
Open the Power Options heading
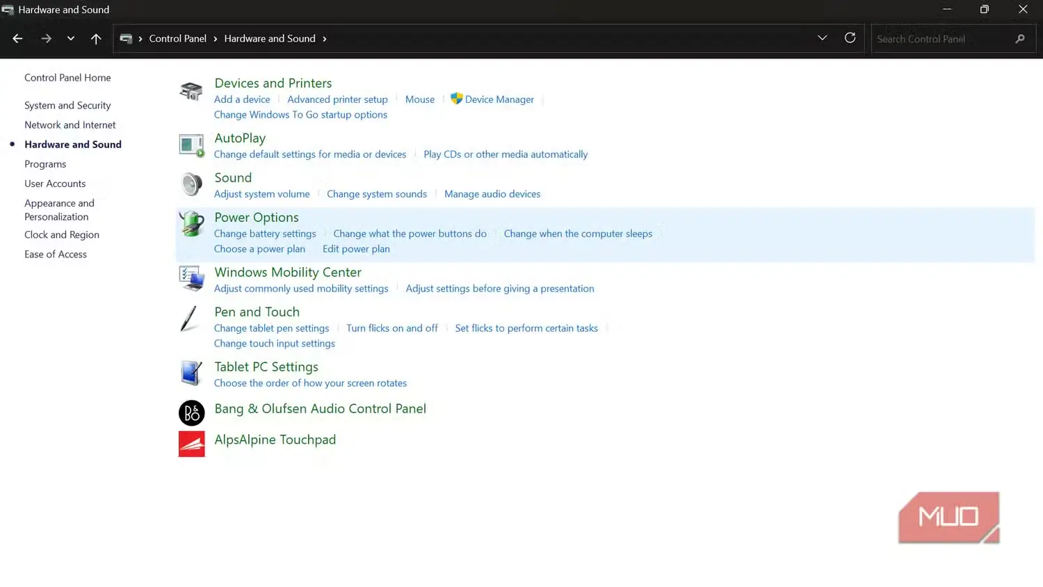[257, 218]
